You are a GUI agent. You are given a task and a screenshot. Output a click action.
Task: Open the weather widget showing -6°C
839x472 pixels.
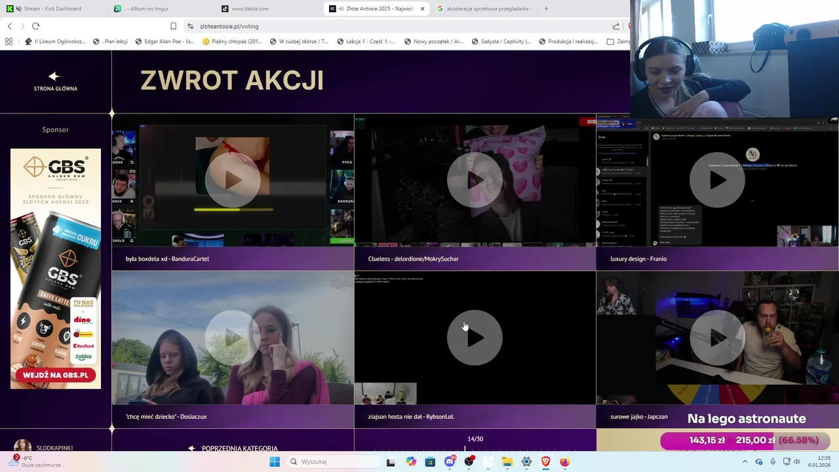[37, 462]
